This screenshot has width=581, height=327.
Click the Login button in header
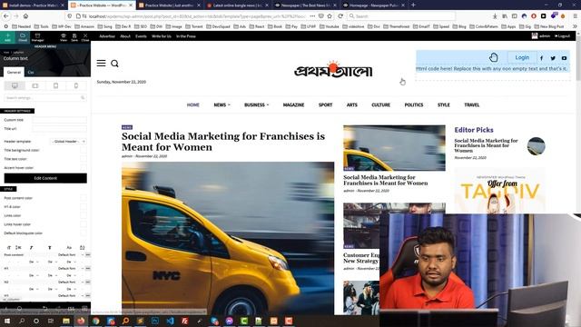pos(522,57)
